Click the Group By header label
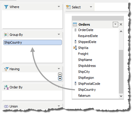 (x=16, y=35)
